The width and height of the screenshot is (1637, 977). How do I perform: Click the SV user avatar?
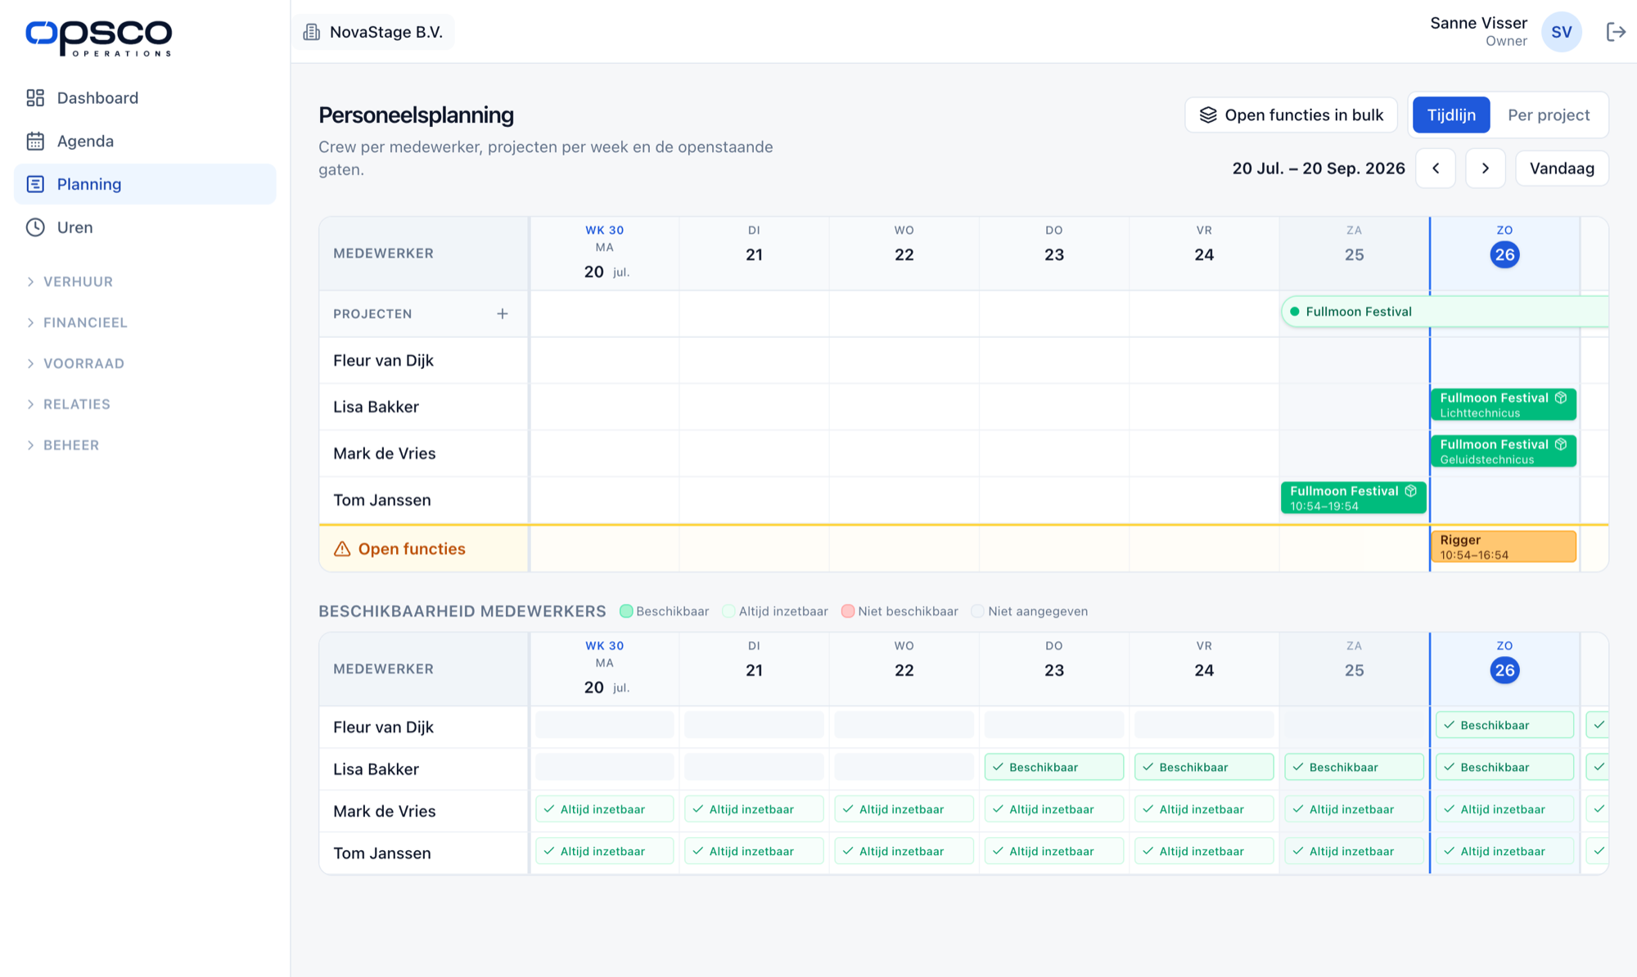pyautogui.click(x=1561, y=32)
